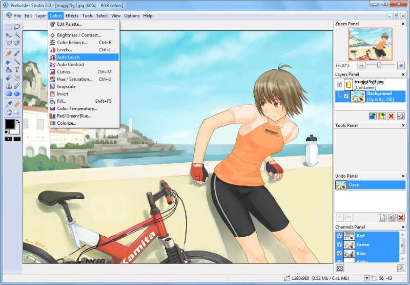Toggle Background layer visibility checkbox
Image resolution: width=410 pixels, height=285 pixels.
pyautogui.click(x=346, y=96)
